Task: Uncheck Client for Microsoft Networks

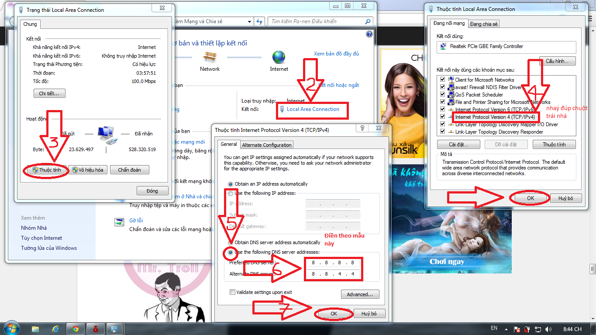Action: pyautogui.click(x=443, y=79)
